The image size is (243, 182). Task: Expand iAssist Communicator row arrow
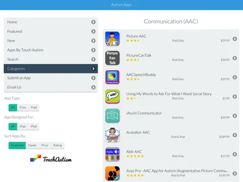click(x=235, y=116)
